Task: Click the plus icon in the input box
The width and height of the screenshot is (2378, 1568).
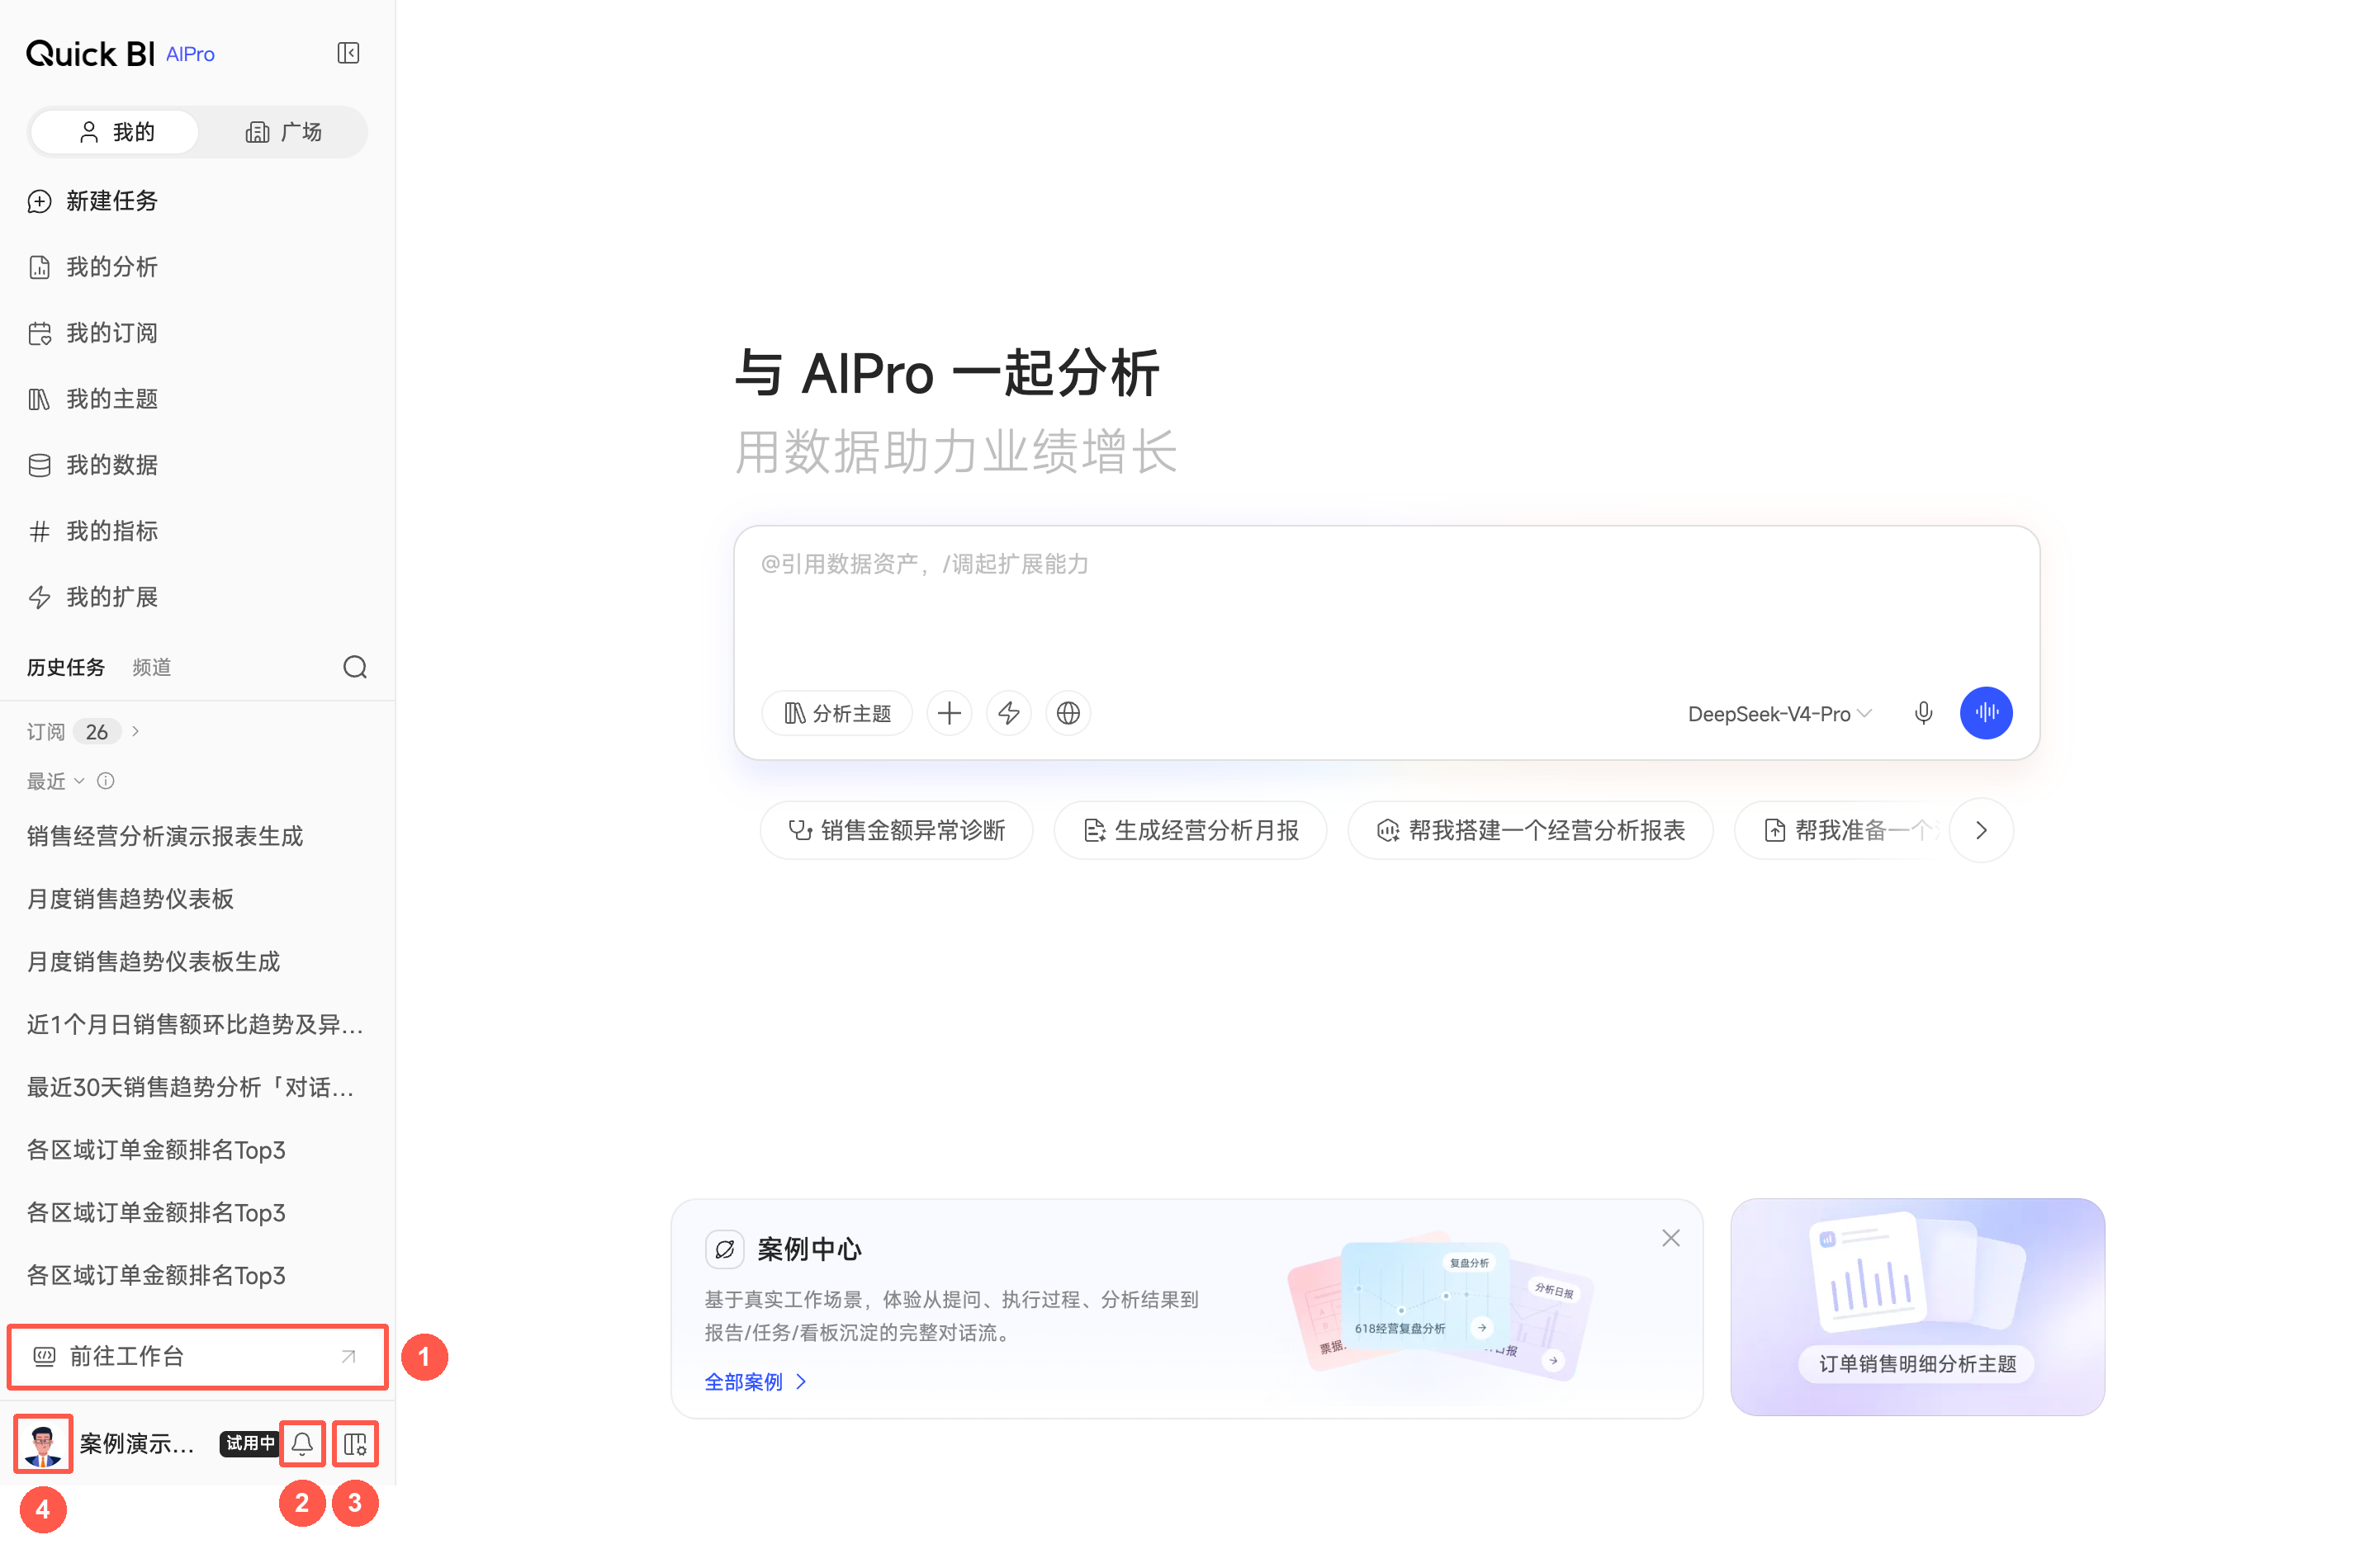Action: click(x=950, y=713)
